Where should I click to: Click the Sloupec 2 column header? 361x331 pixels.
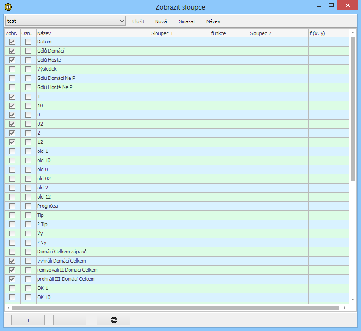click(279, 33)
